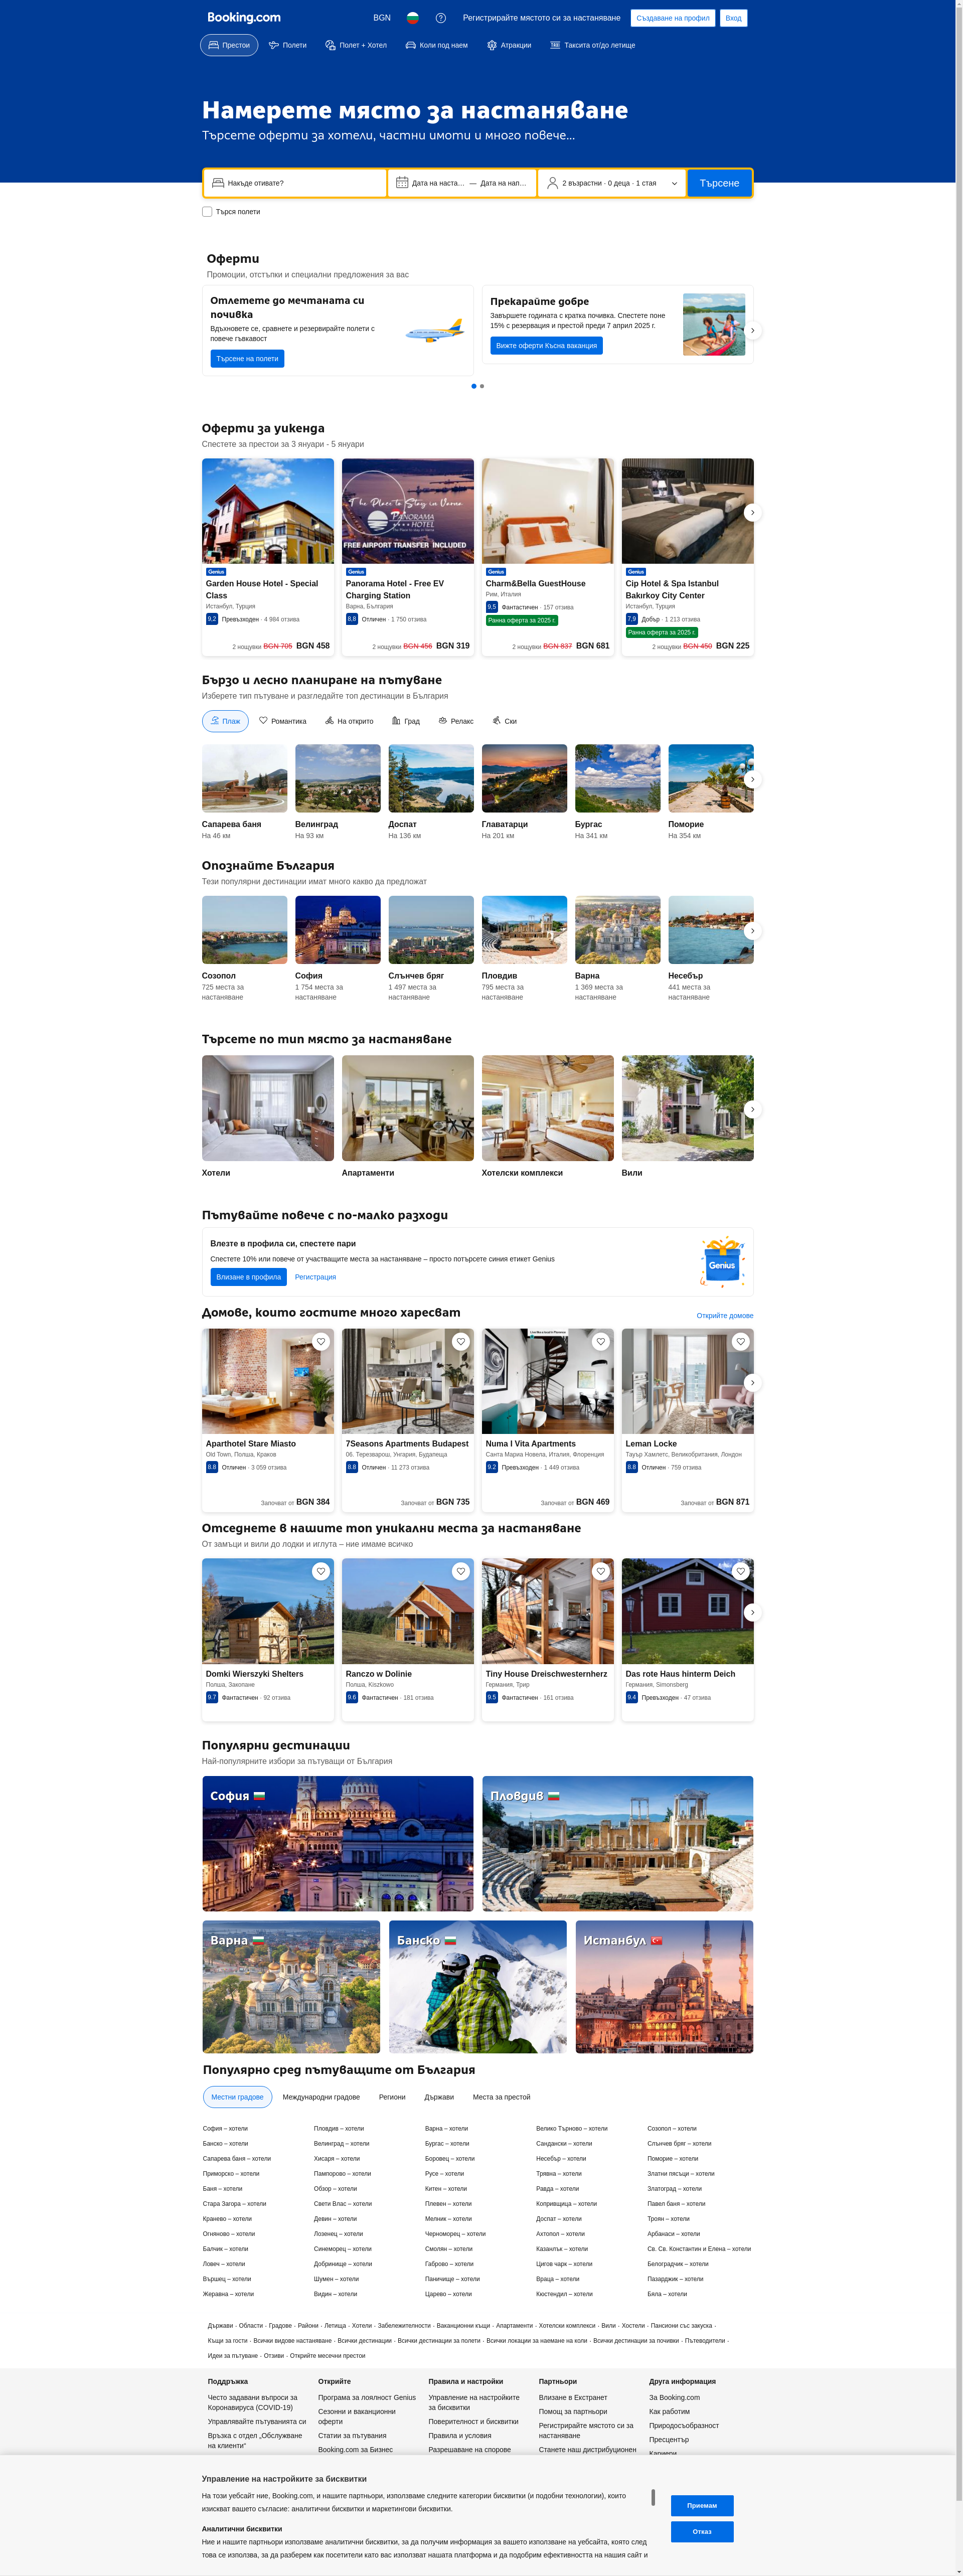This screenshot has height=2576, width=963.
Task: Open the help question mark icon
Action: (x=441, y=18)
